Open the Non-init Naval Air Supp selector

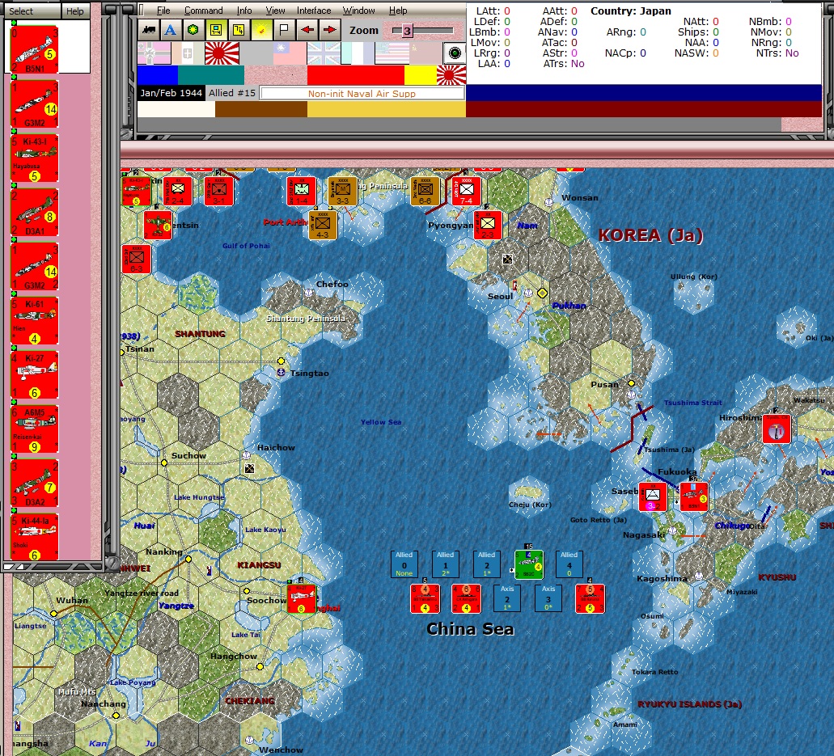click(362, 92)
